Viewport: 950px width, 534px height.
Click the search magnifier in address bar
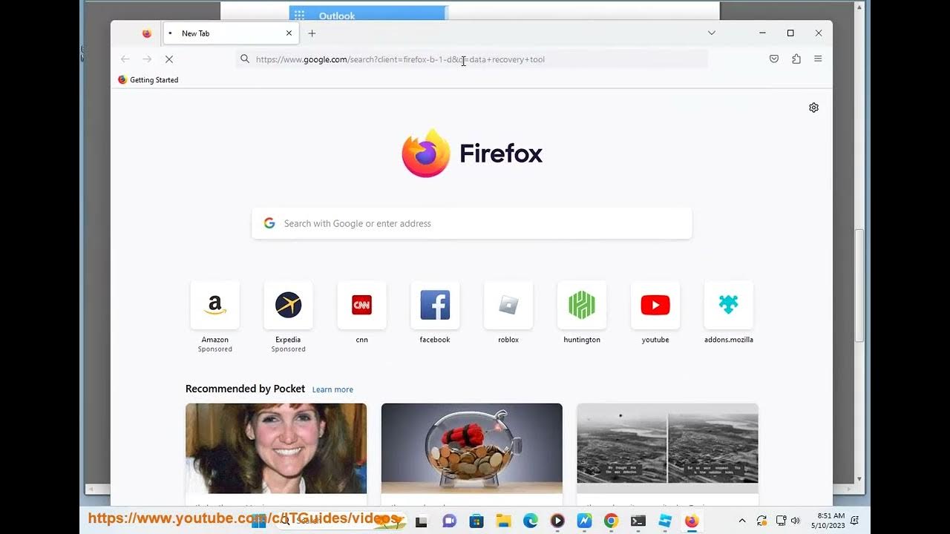245,59
